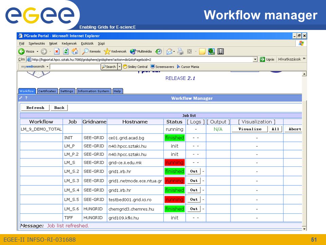
Task: Click the Visualize button
Action: 250,129
